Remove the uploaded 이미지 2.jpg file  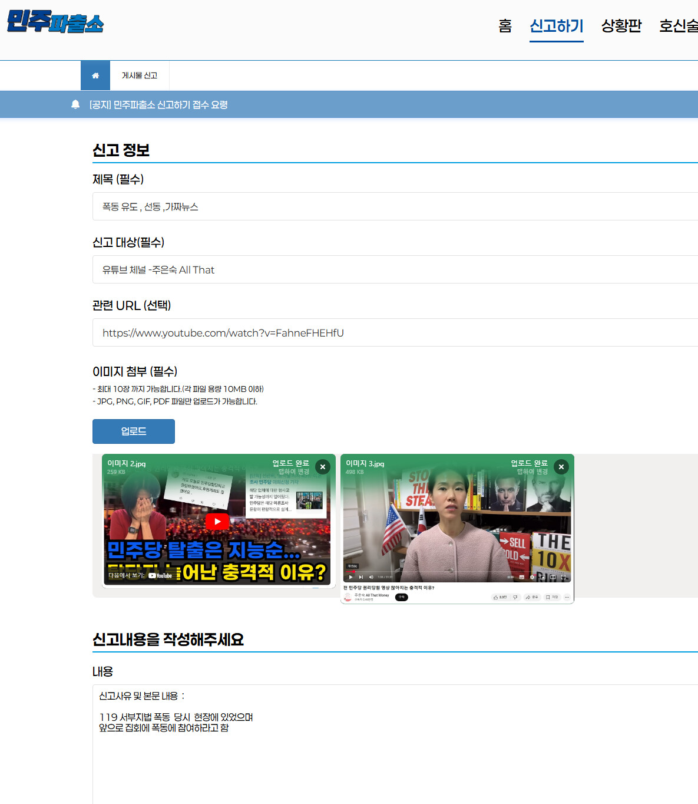[x=322, y=467]
